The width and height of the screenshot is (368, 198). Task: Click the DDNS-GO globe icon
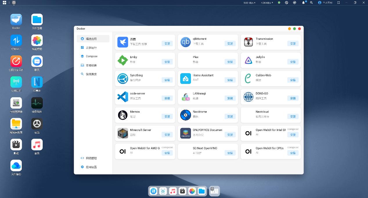248,97
